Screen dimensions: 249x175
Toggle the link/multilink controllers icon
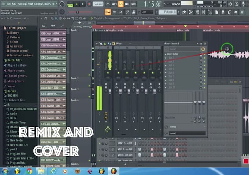(127, 12)
